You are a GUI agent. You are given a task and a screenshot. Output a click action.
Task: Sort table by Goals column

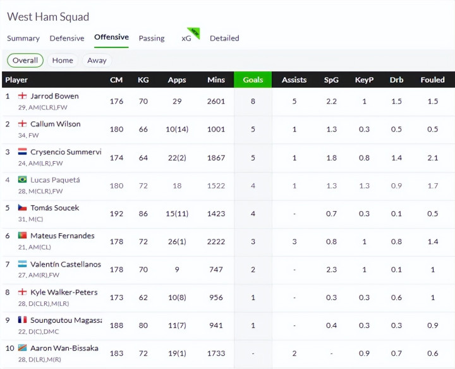point(253,80)
